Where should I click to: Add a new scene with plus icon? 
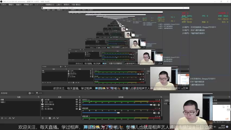2,118
